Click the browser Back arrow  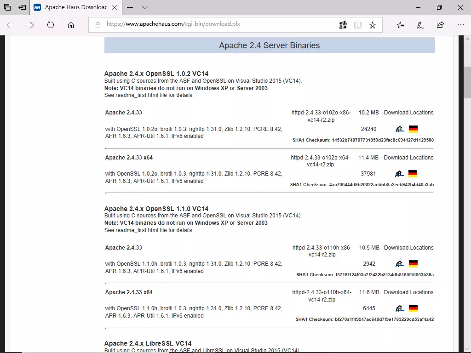point(10,25)
